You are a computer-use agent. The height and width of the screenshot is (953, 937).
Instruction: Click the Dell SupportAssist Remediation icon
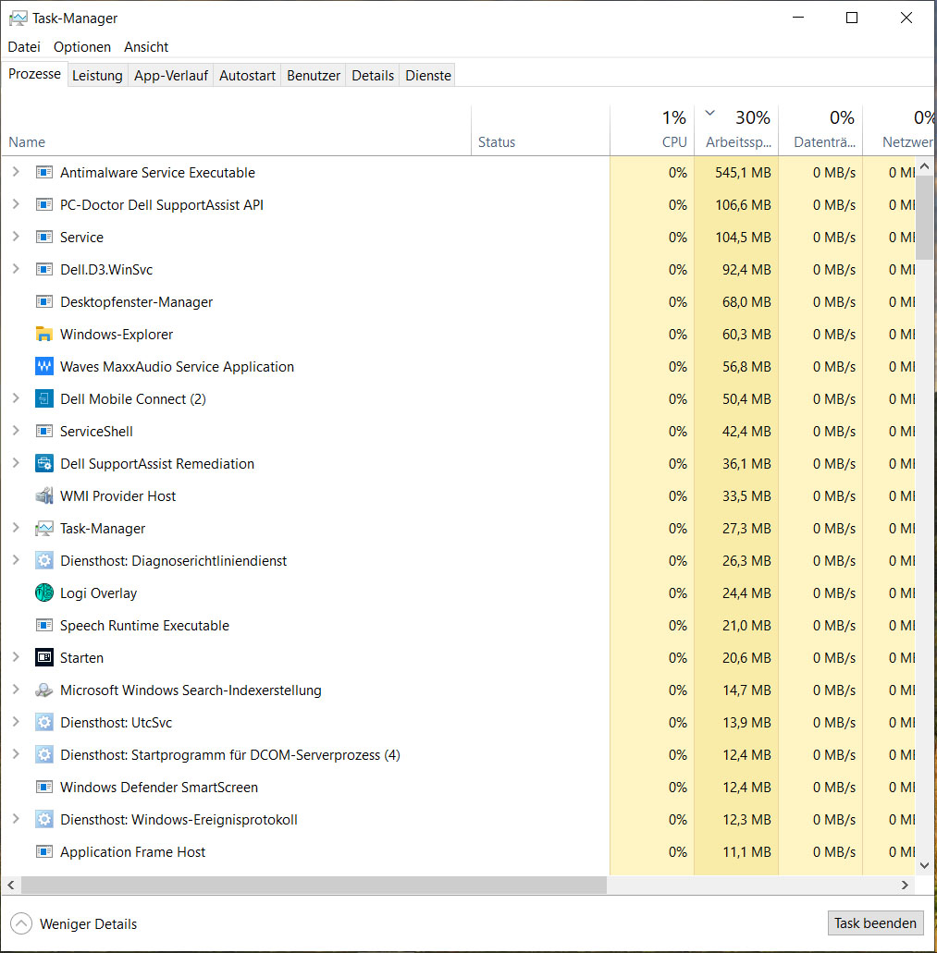(x=43, y=464)
